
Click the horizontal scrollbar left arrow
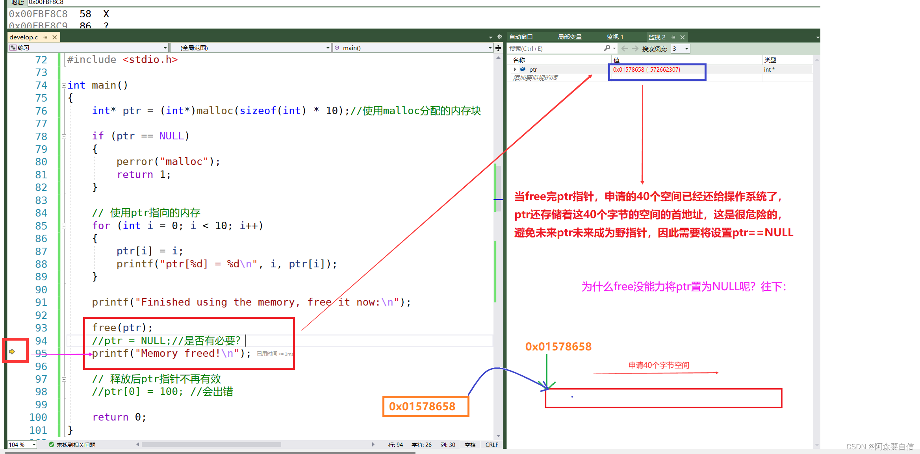click(138, 445)
